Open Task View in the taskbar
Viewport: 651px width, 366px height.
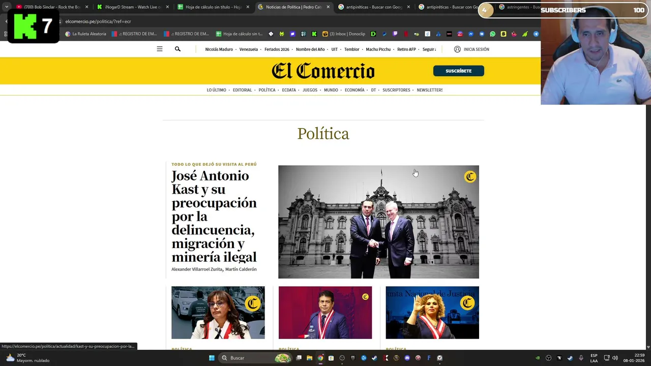tap(299, 358)
